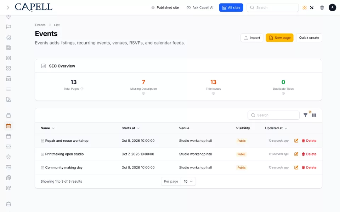Click the tools wrench icon in header
The height and width of the screenshot is (212, 340).
point(312,7)
